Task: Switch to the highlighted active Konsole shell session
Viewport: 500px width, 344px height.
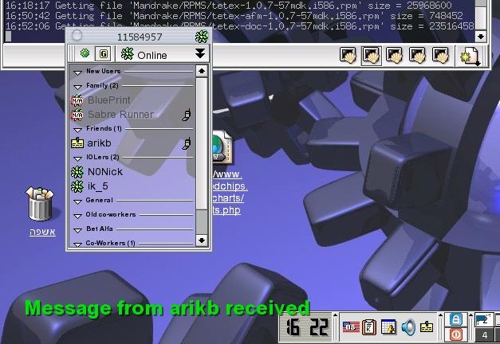Action: [x=371, y=56]
